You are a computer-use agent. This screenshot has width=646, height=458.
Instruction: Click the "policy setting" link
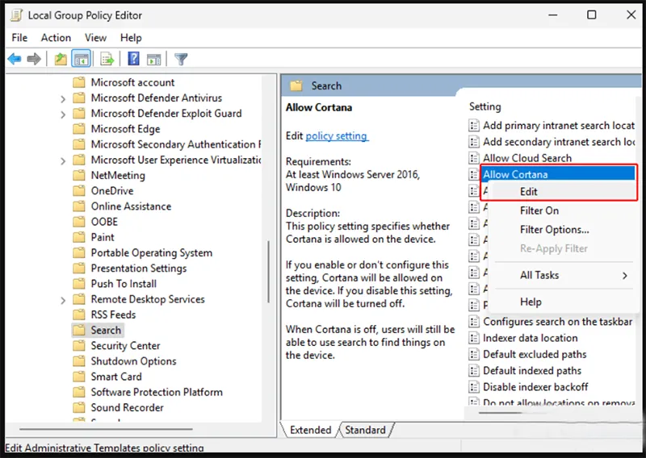pyautogui.click(x=336, y=136)
